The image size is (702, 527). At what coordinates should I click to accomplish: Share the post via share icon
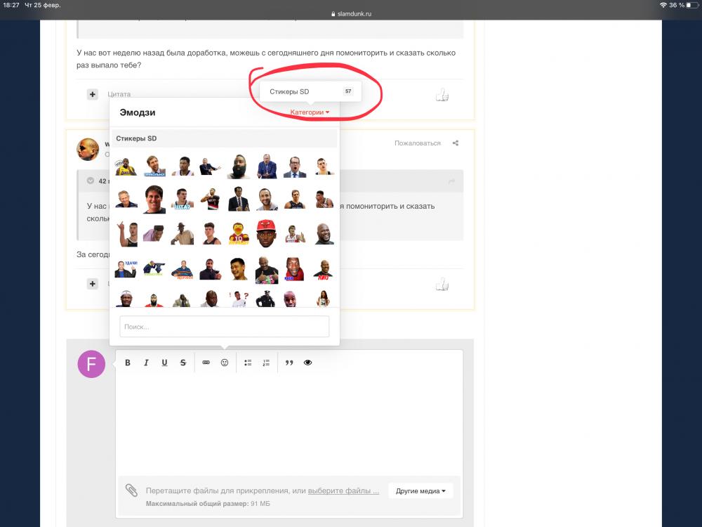456,143
